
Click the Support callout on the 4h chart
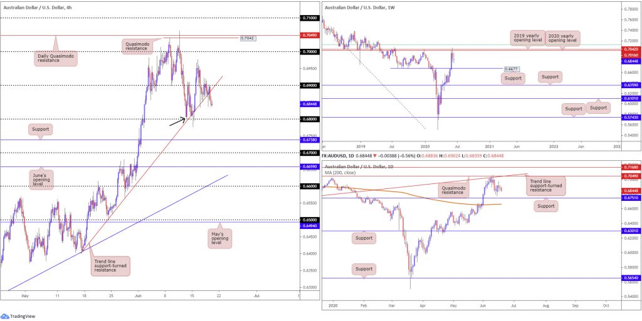coord(41,130)
